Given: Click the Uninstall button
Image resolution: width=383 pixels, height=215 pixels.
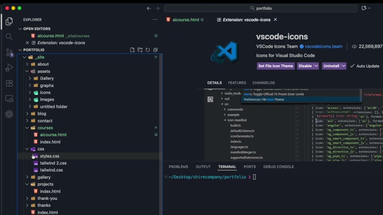Looking at the screenshot, I should tap(331, 66).
